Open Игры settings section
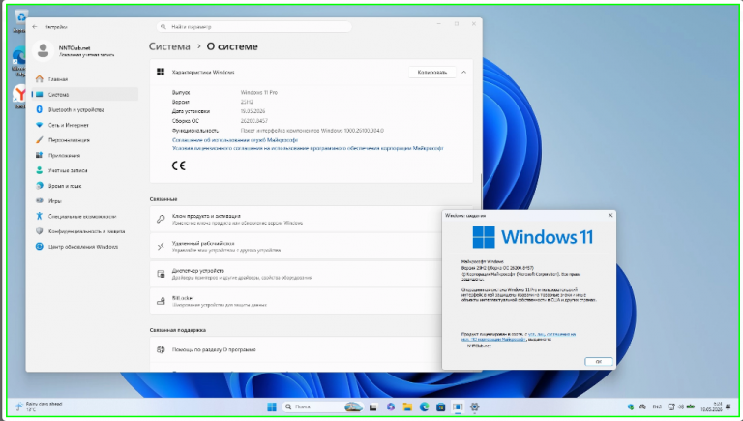743x421 pixels. point(85,201)
